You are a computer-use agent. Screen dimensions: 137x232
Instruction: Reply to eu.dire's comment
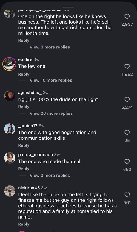tap(24, 74)
